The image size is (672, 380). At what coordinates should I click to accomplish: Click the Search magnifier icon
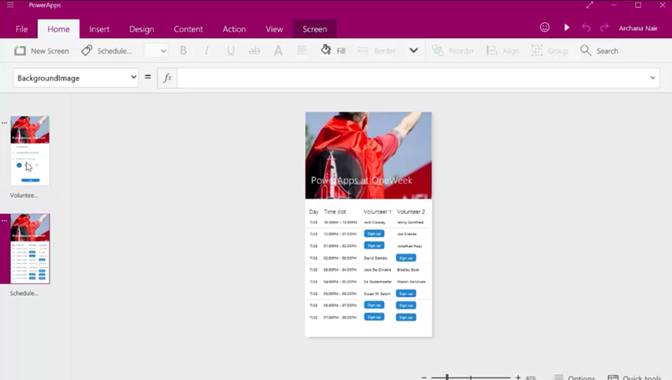(x=586, y=50)
